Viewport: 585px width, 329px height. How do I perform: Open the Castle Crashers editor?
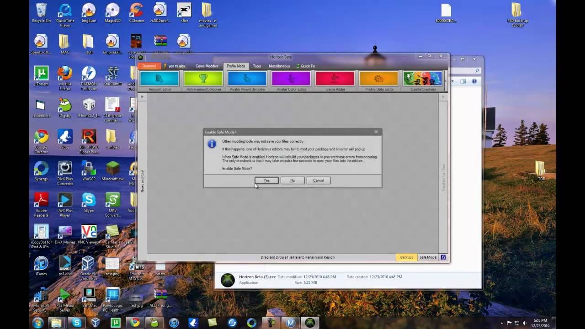(423, 81)
